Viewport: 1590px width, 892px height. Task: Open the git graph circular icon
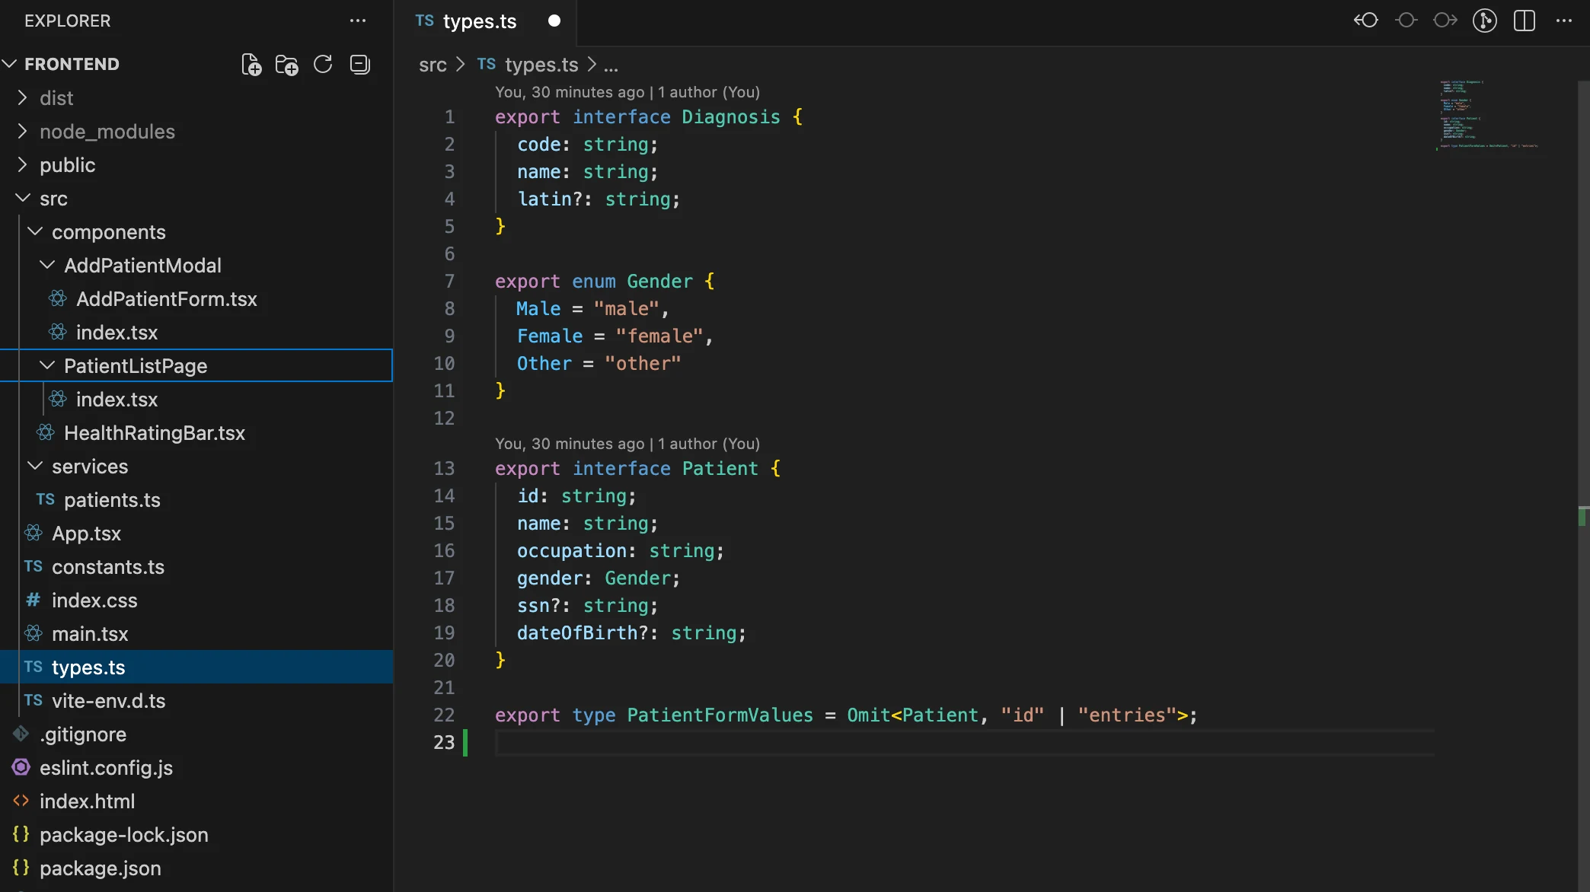click(x=1485, y=21)
